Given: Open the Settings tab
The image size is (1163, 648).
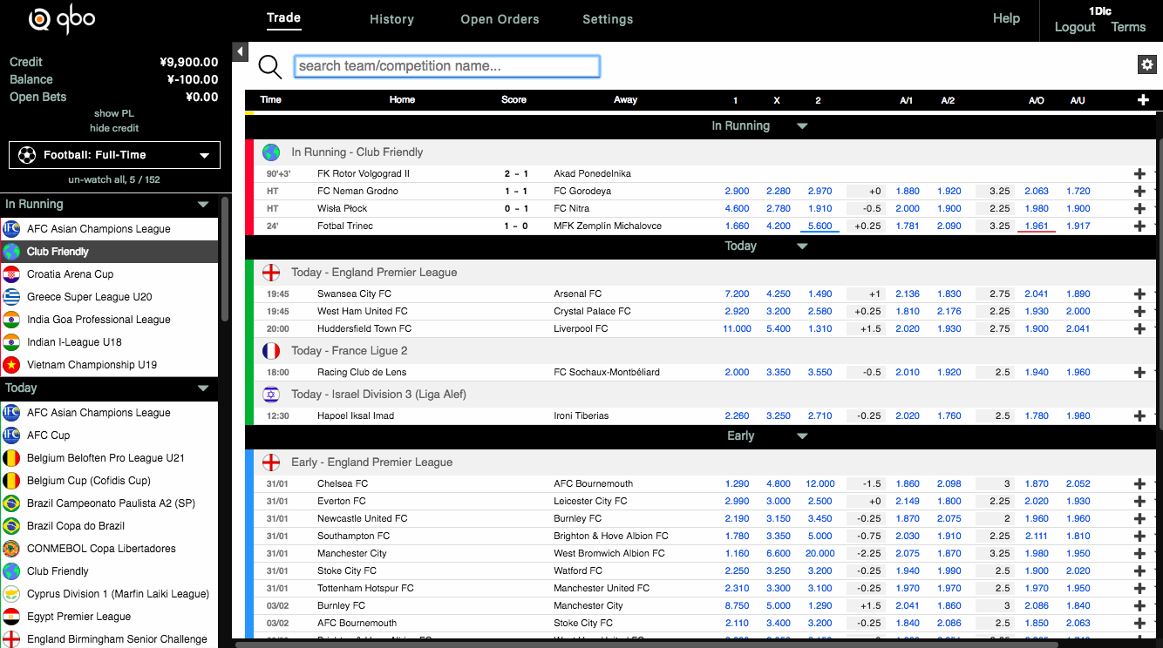Looking at the screenshot, I should click(608, 19).
